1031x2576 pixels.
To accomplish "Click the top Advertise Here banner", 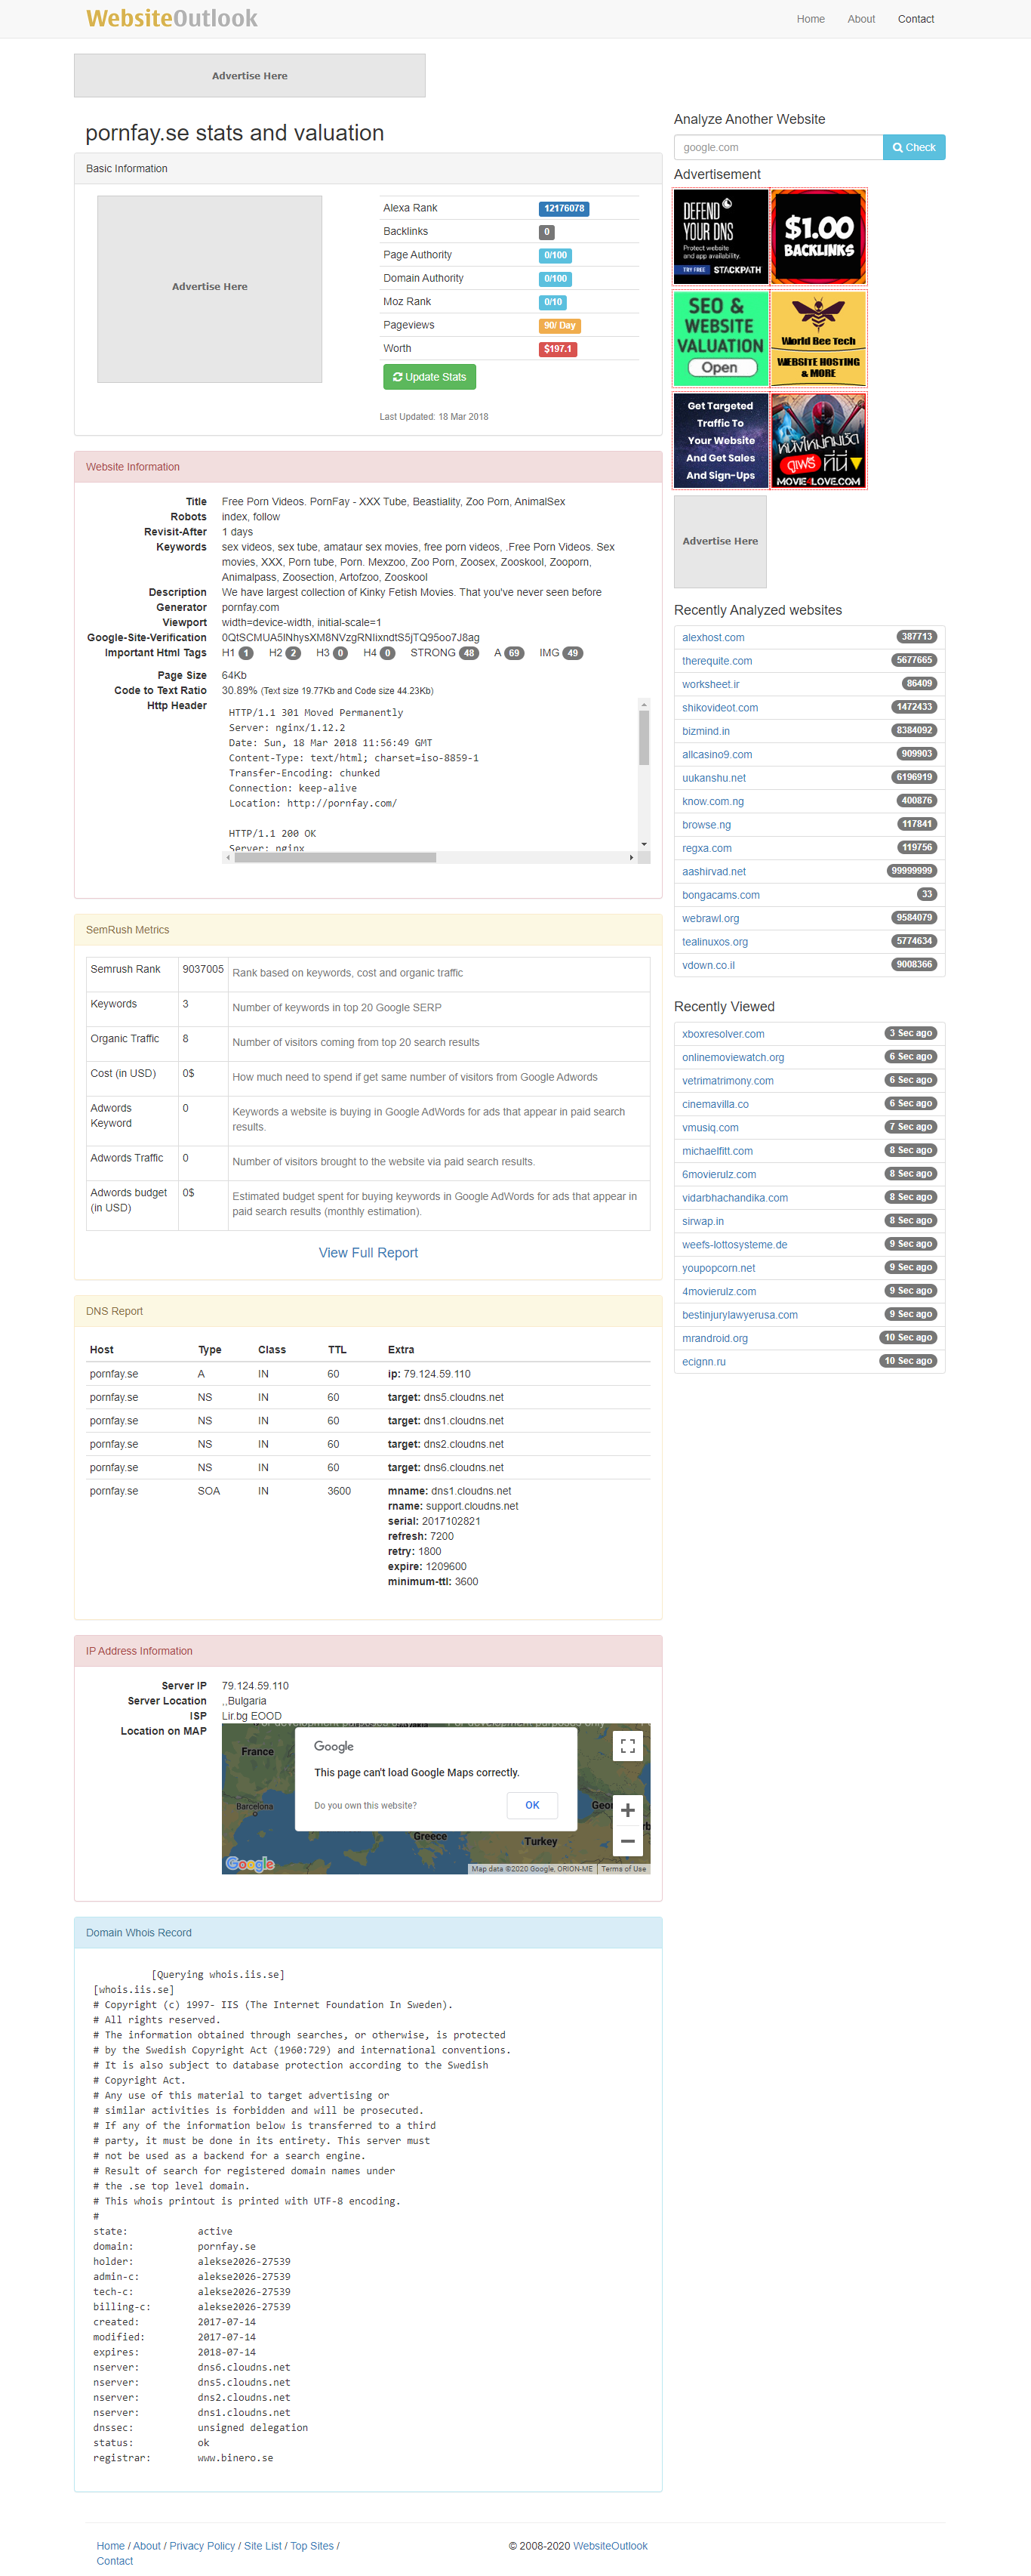I will [250, 76].
